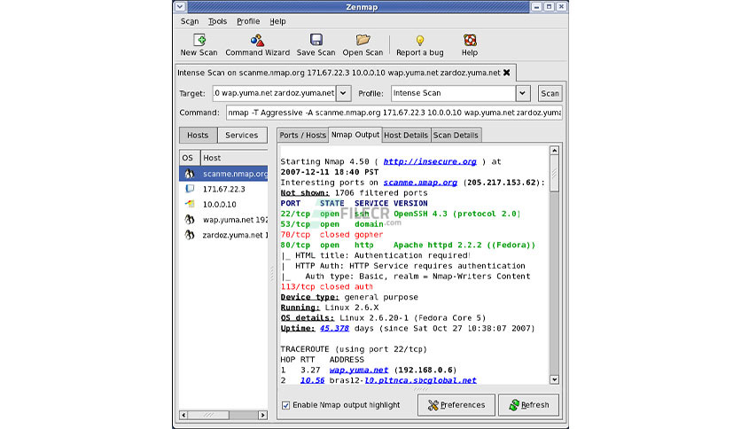Click the OS column header

click(x=190, y=158)
